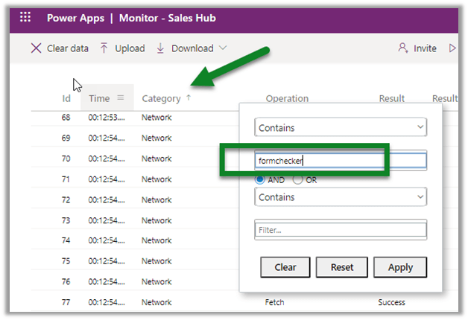
Task: Click the Invite person icon
Action: pyautogui.click(x=403, y=48)
